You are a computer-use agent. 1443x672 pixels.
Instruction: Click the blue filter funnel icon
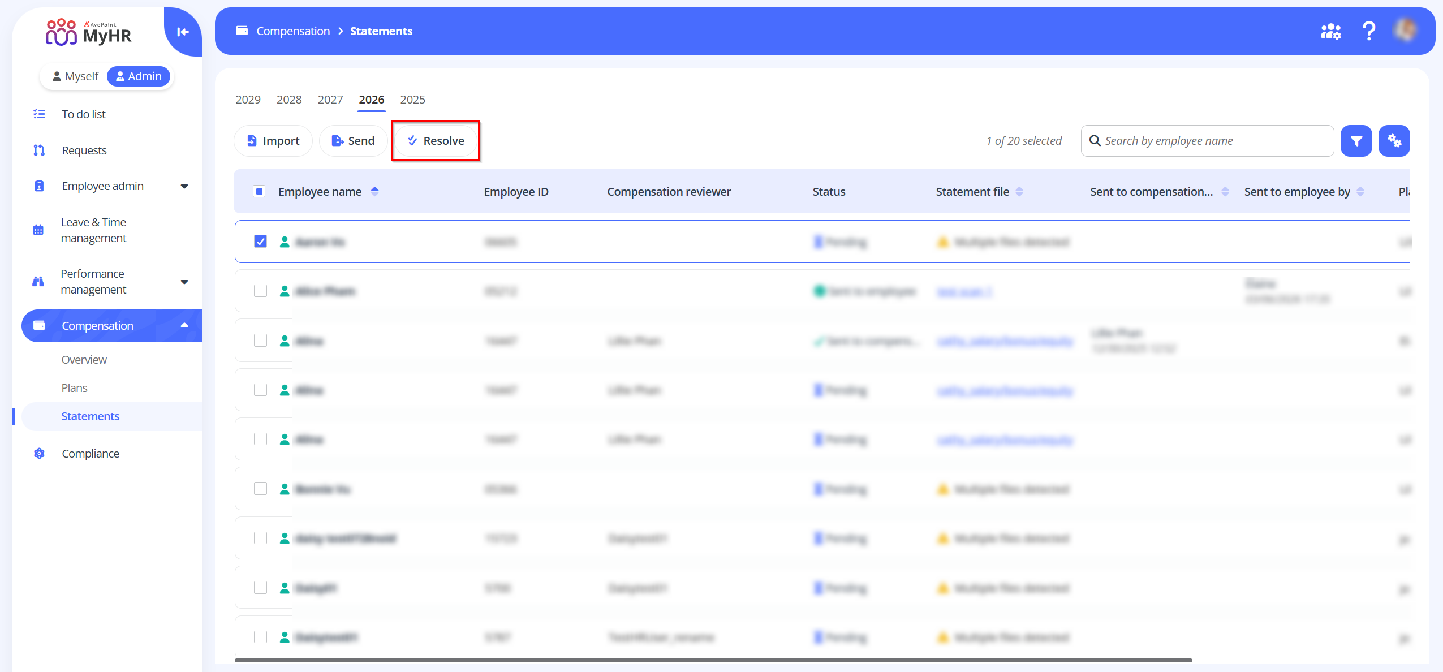(x=1356, y=141)
